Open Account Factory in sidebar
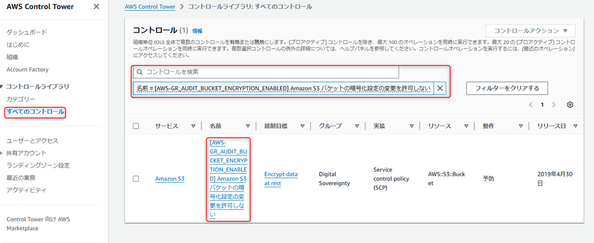 27,70
